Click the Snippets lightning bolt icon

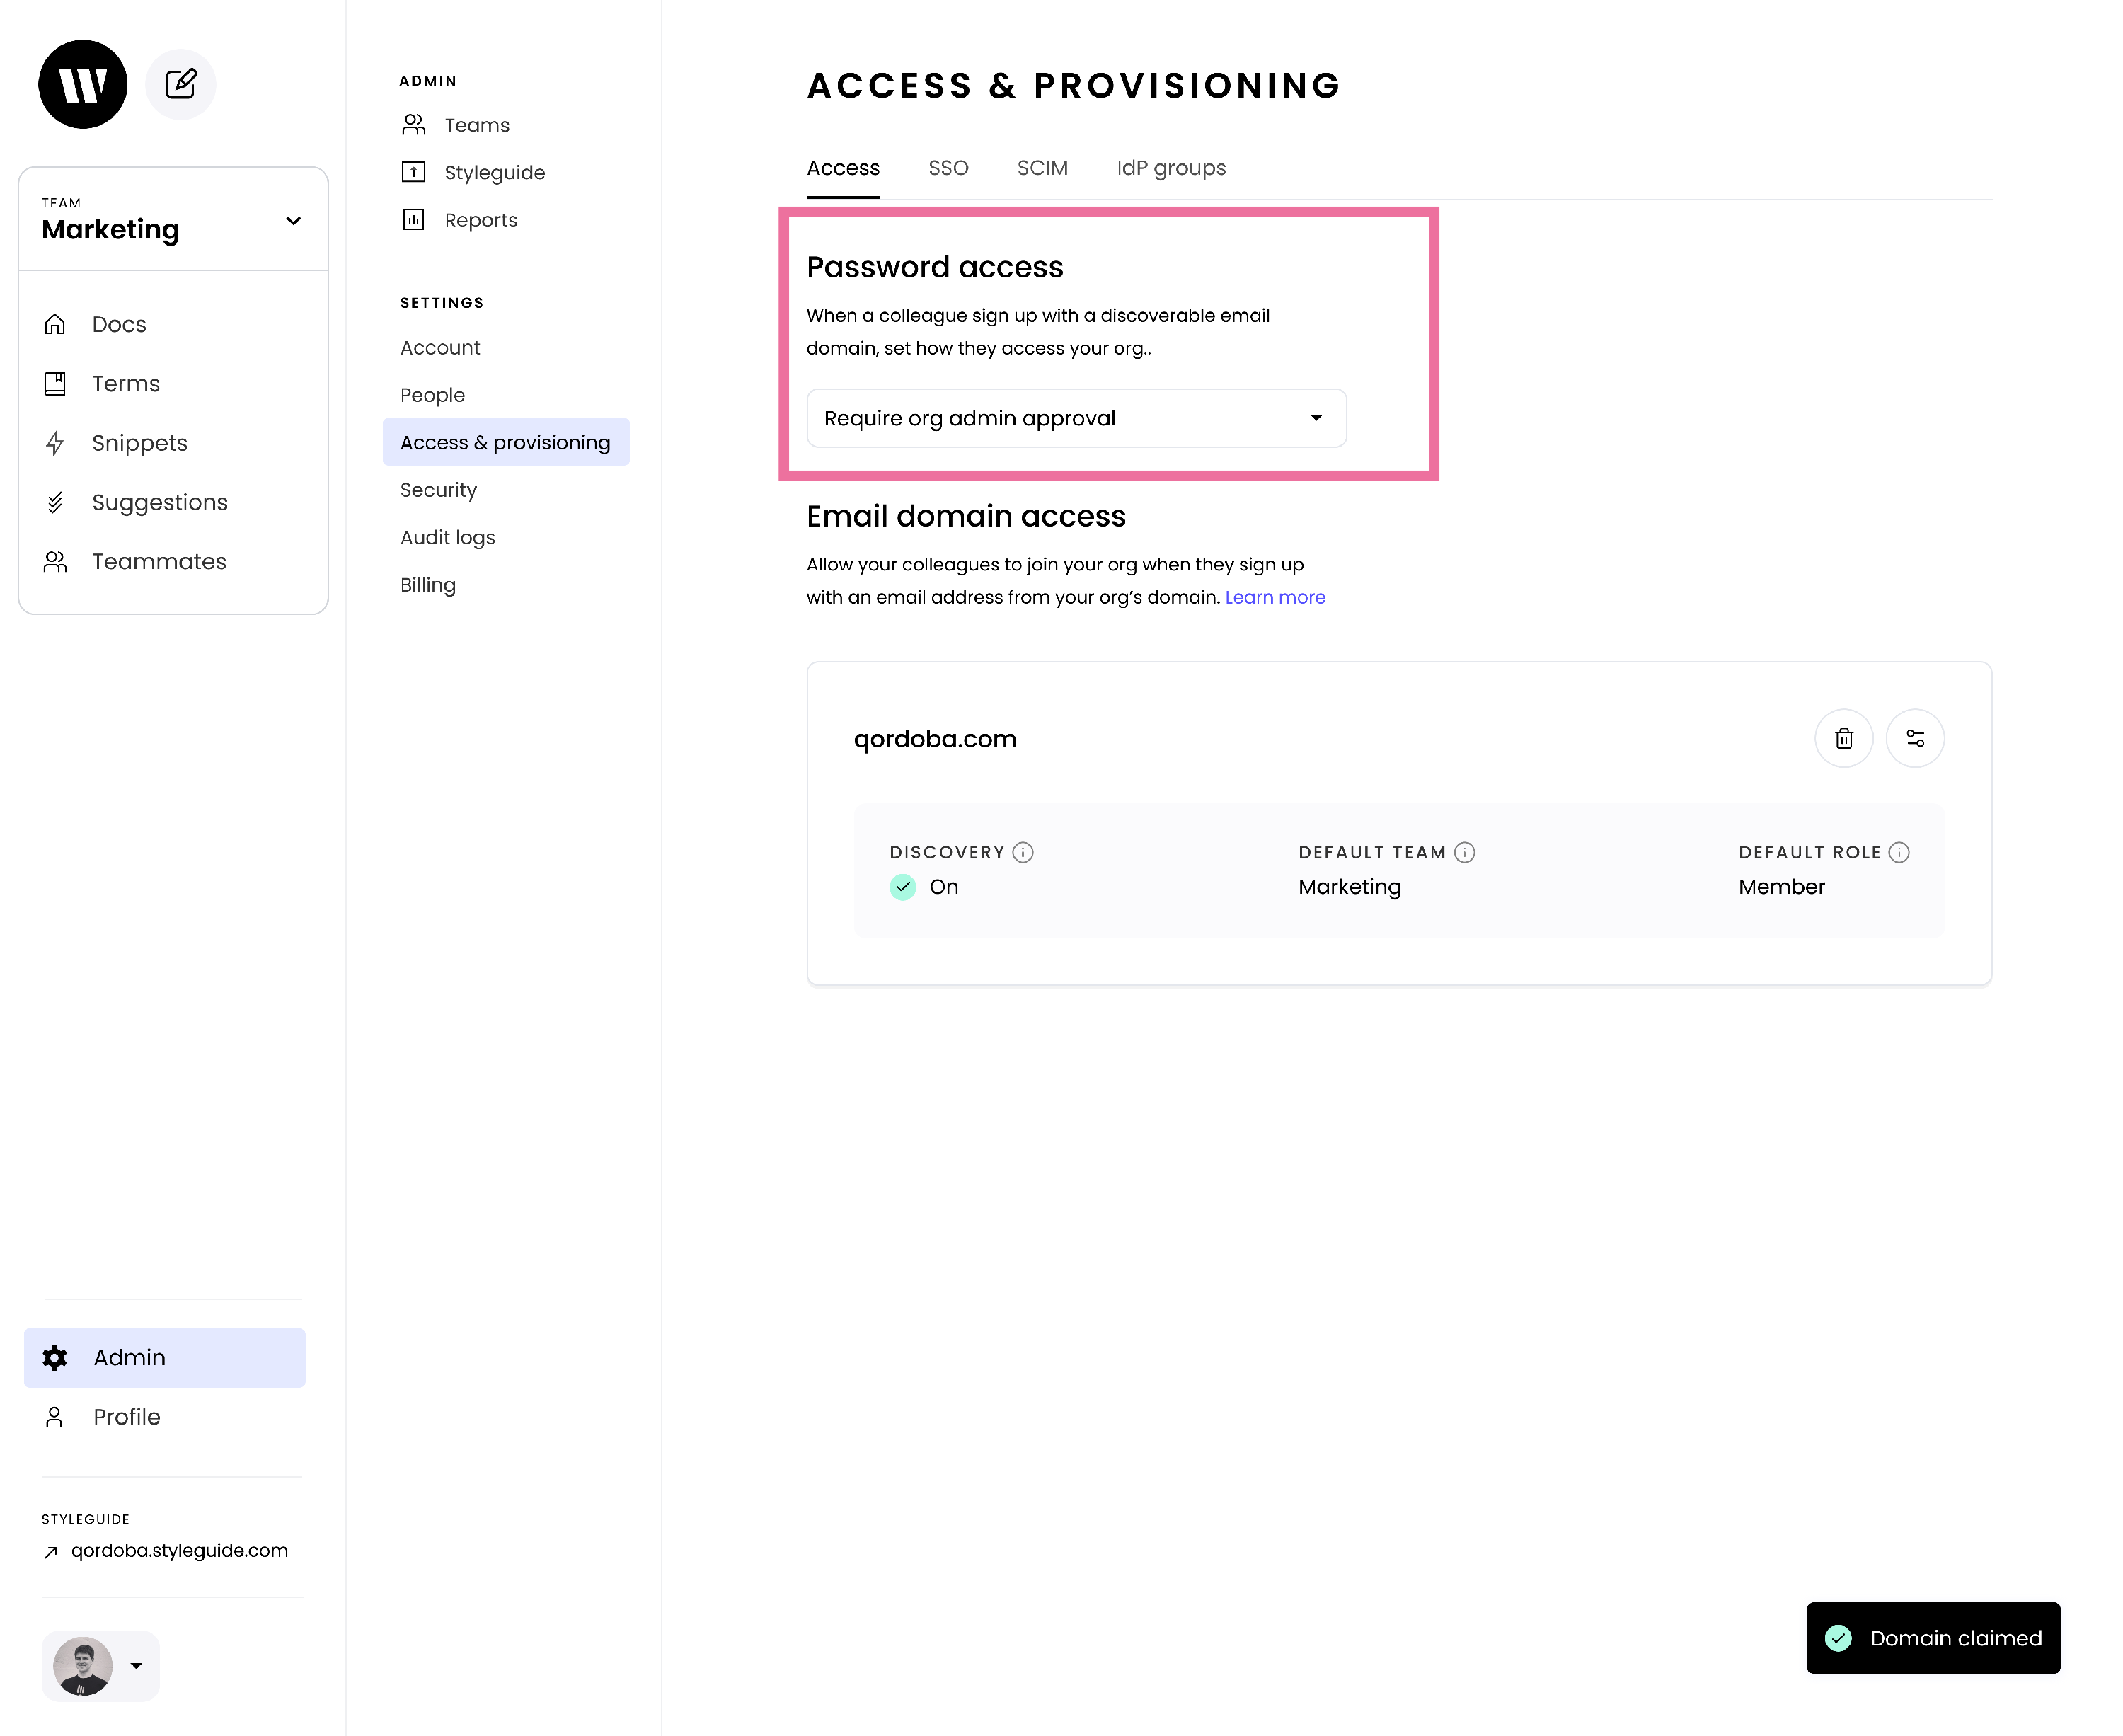click(55, 443)
